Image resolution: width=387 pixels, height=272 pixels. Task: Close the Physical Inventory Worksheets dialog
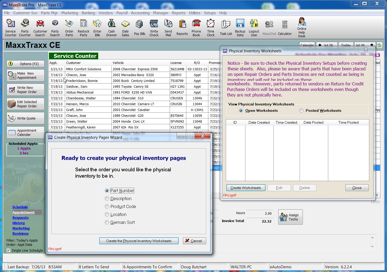tap(357, 188)
